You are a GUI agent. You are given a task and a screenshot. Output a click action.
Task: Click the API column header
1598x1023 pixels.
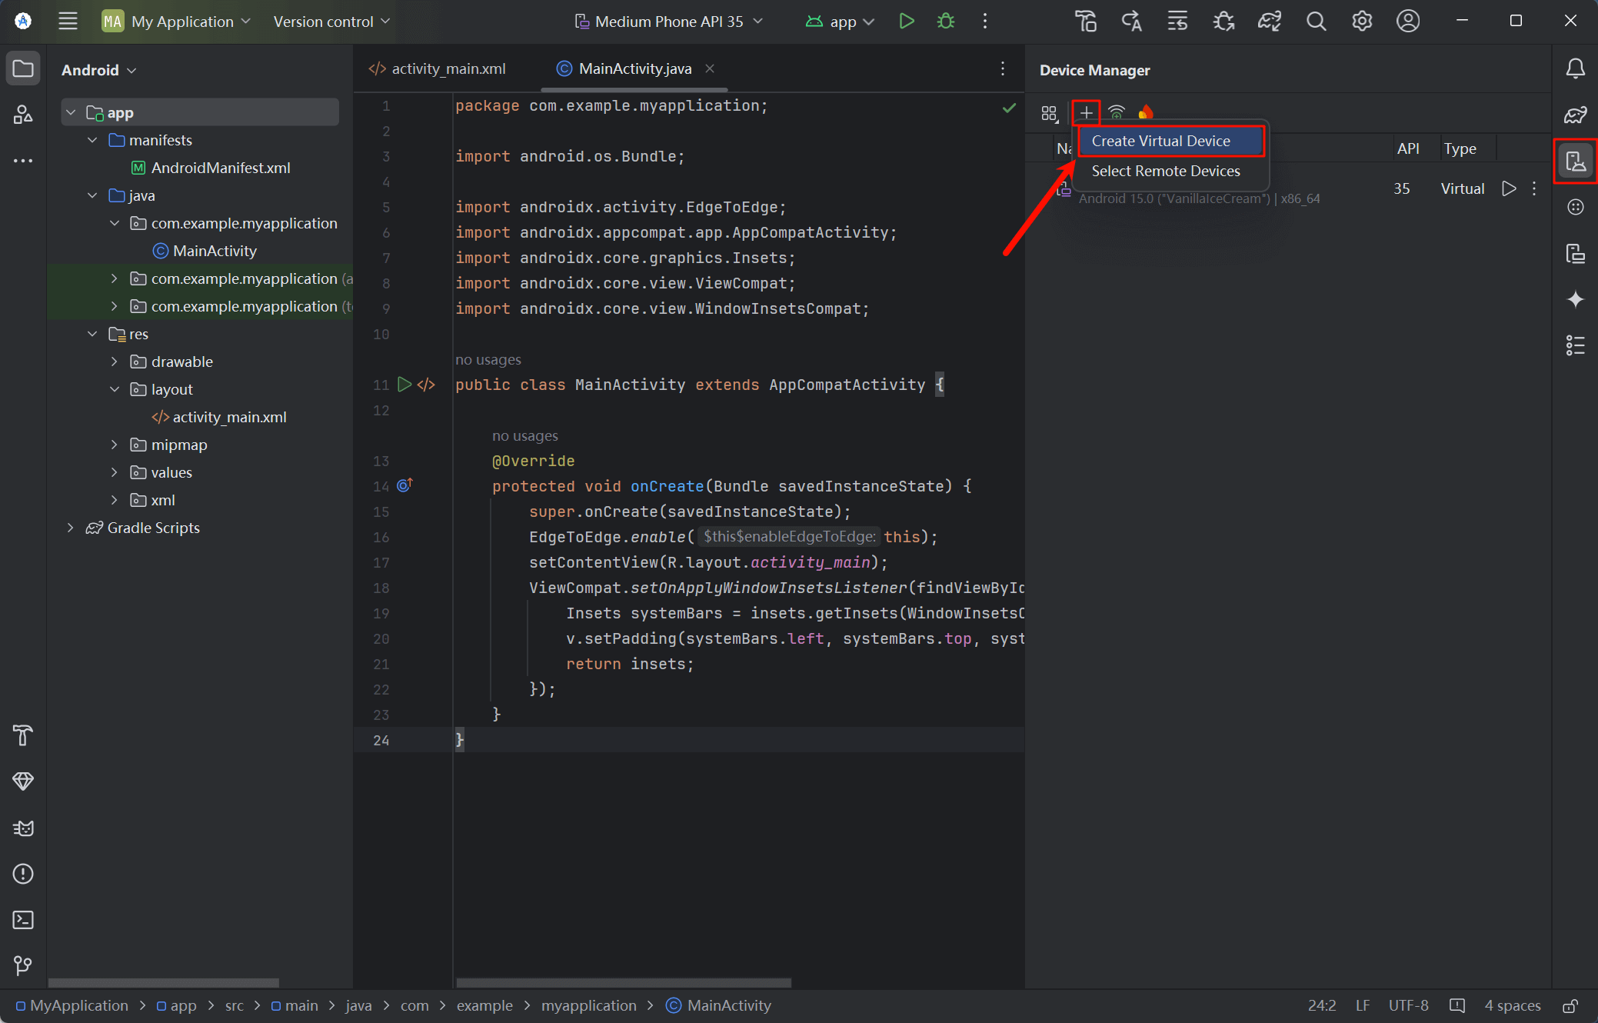pos(1408,148)
